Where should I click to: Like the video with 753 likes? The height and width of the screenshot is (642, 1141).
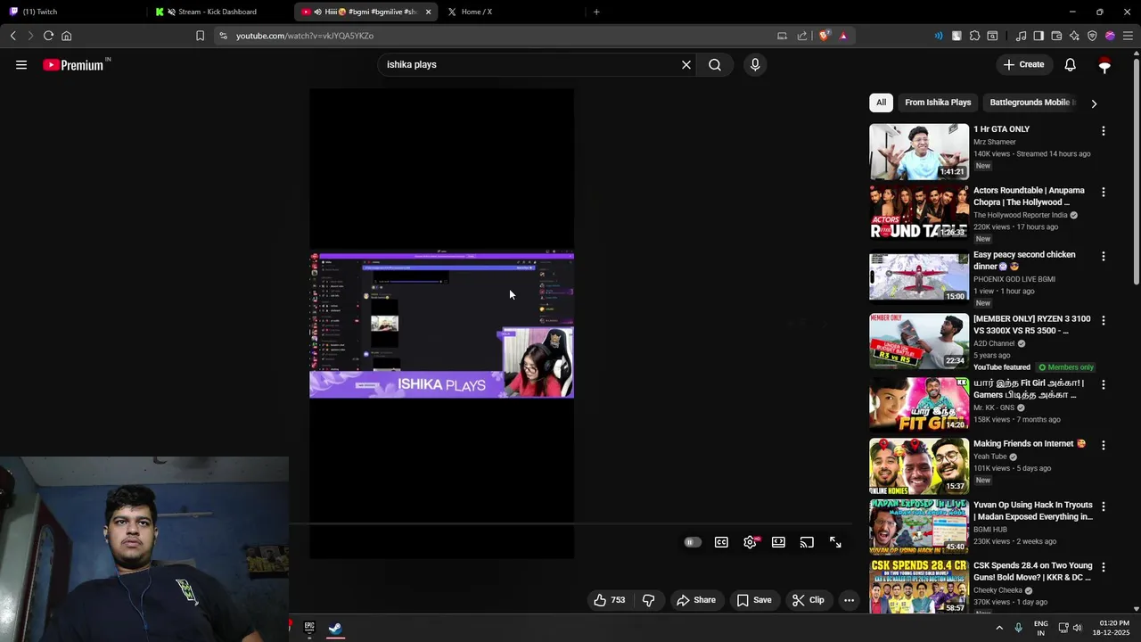[610, 600]
